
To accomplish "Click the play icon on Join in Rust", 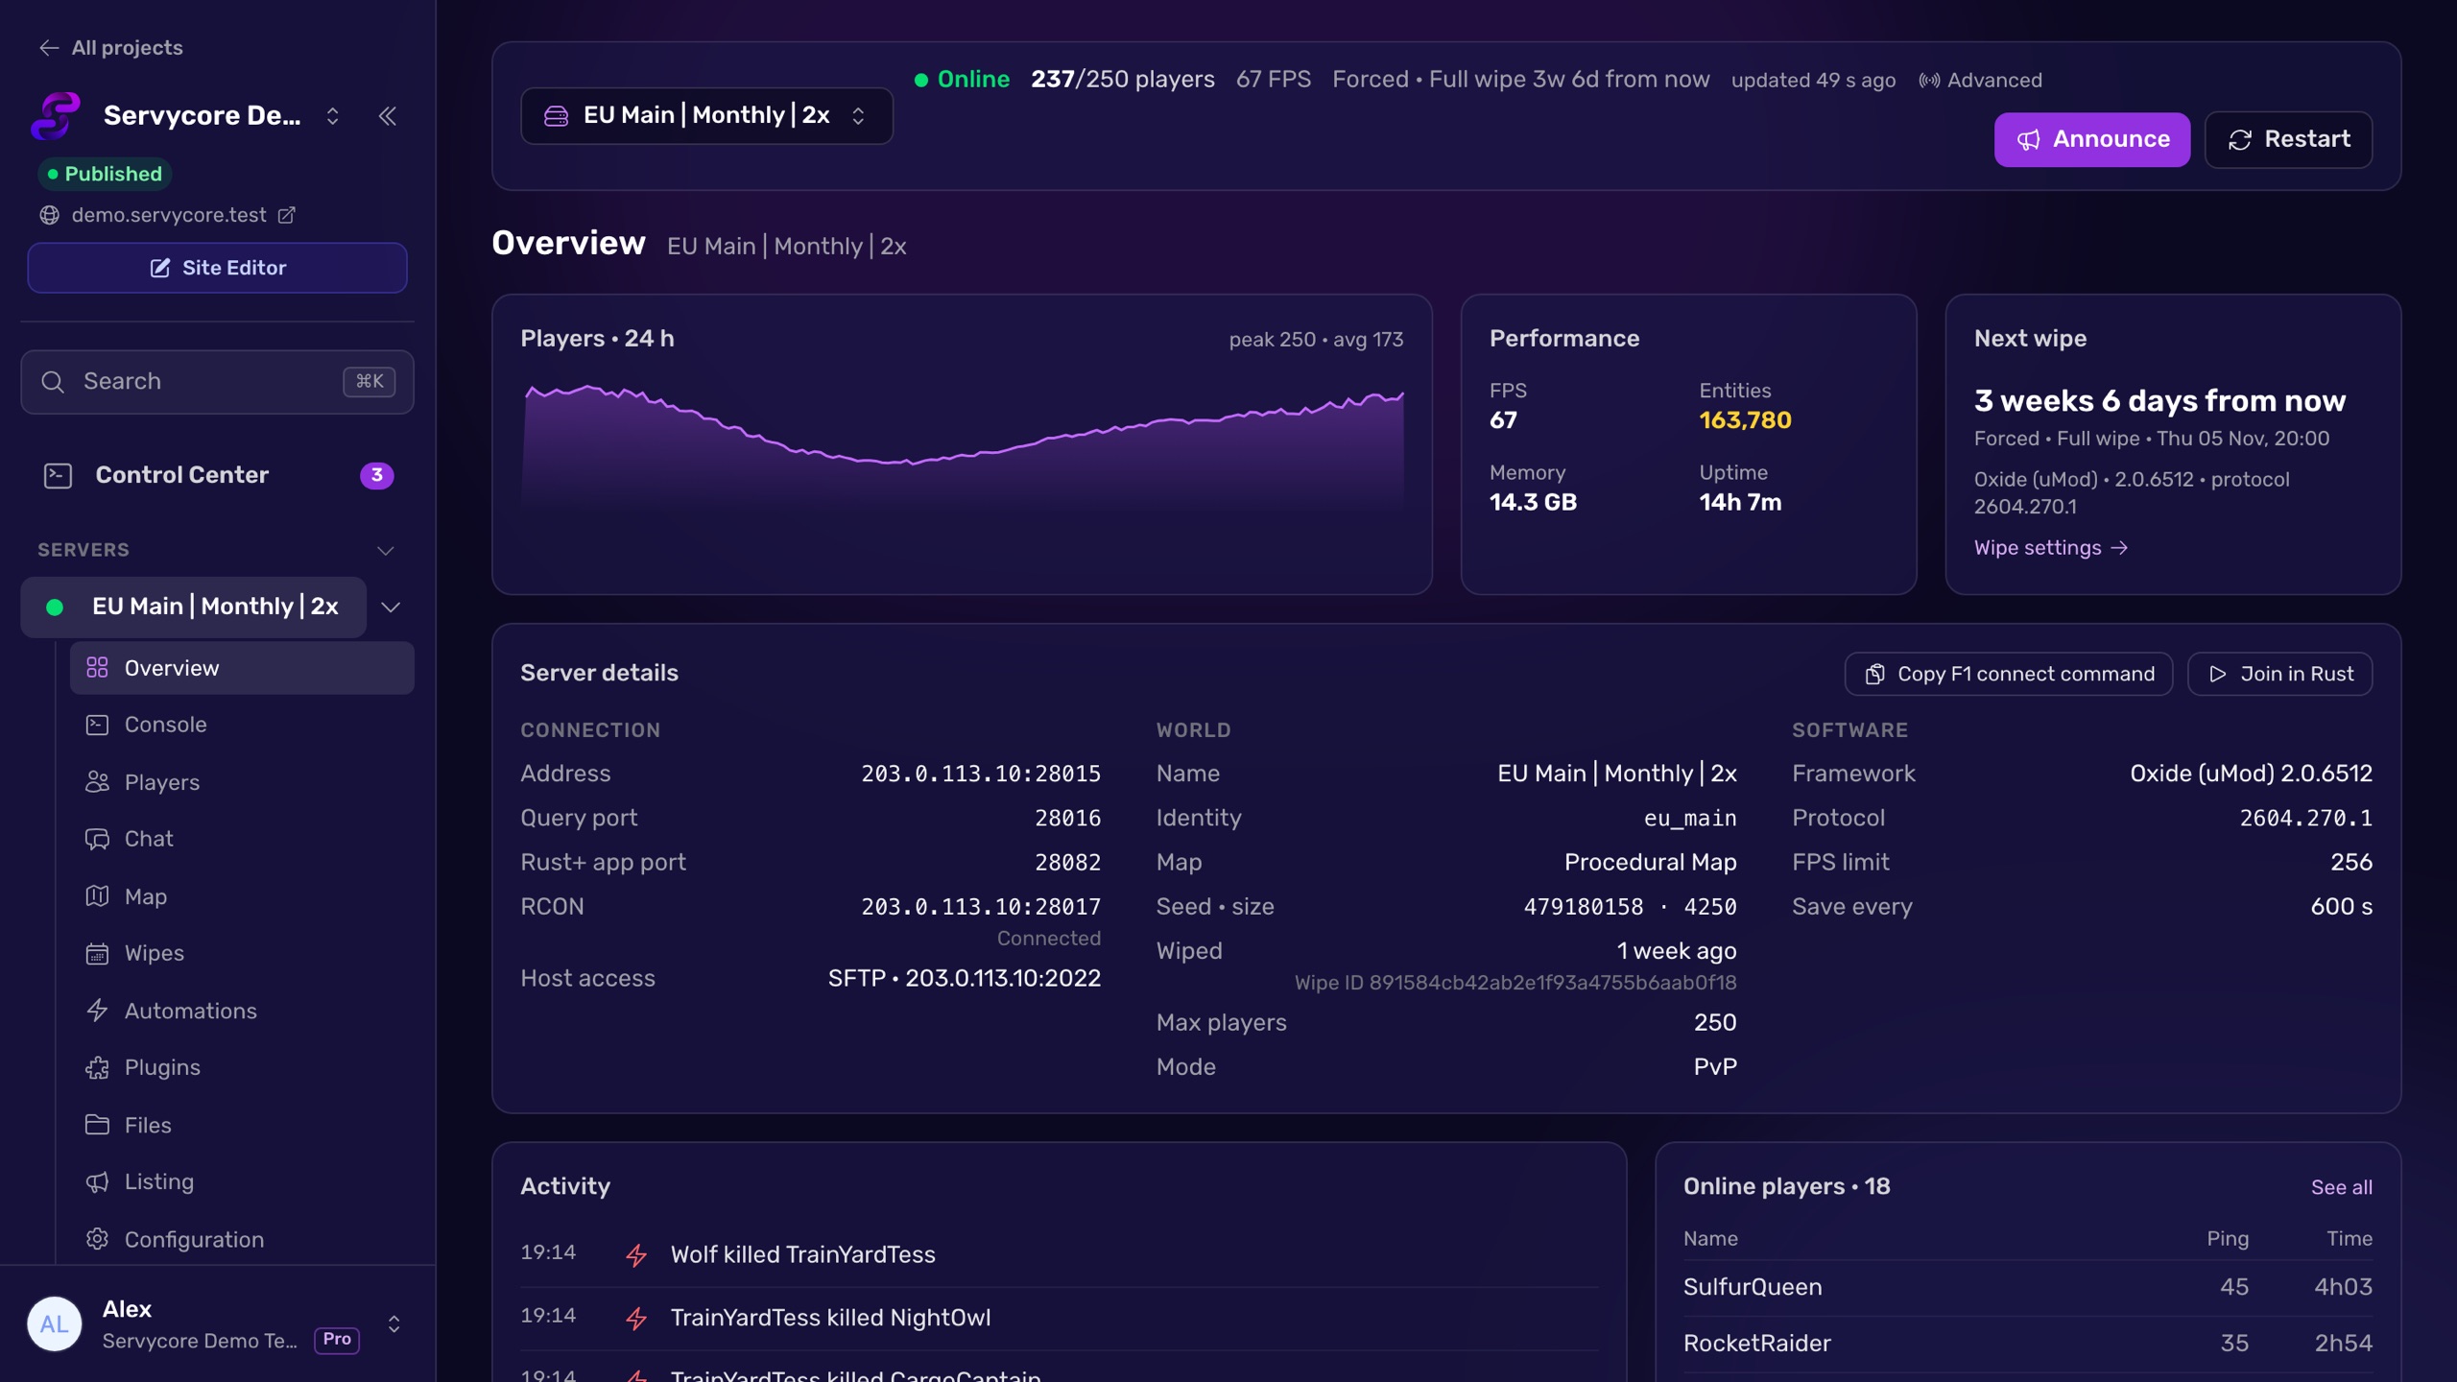I will click(2218, 675).
